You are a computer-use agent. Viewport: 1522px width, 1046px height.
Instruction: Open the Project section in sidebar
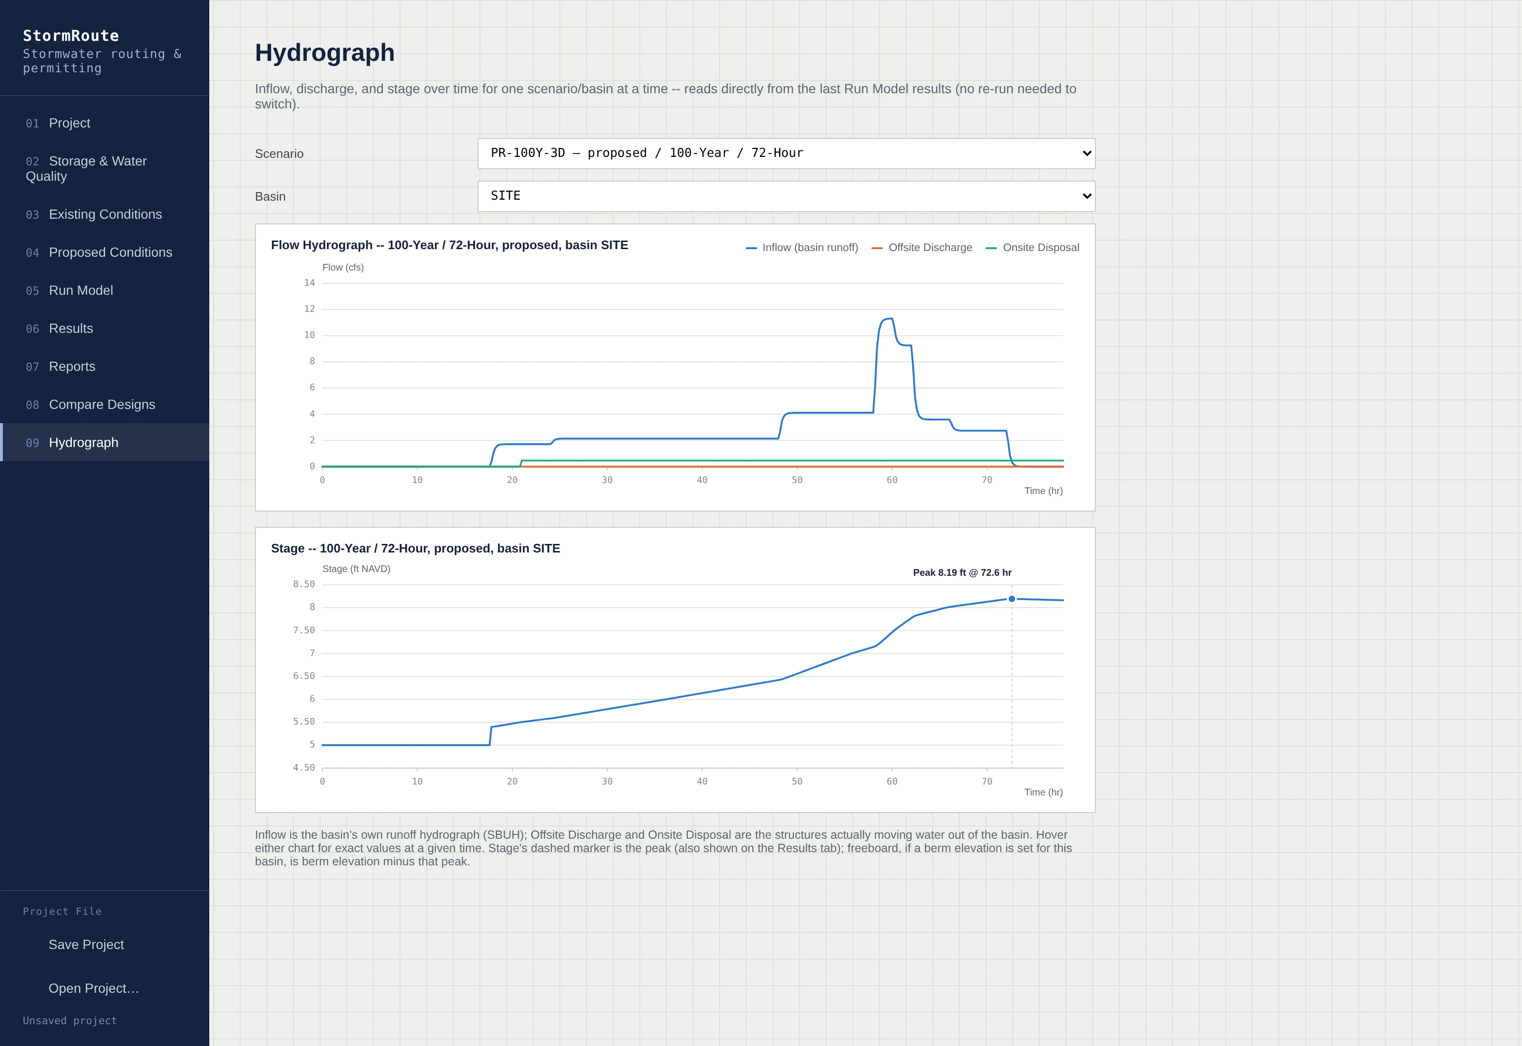104,123
